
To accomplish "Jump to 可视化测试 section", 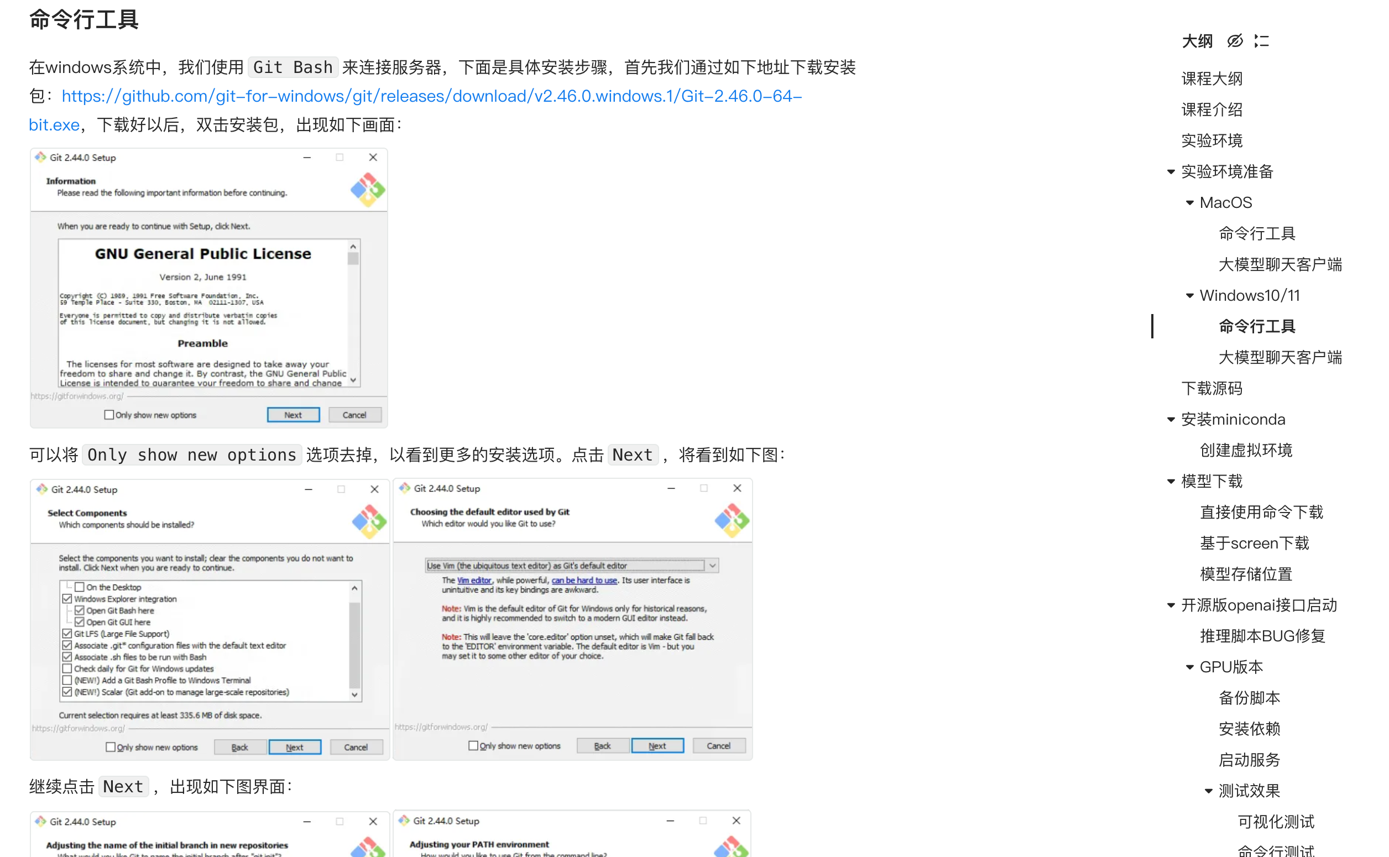I will coord(1276,822).
